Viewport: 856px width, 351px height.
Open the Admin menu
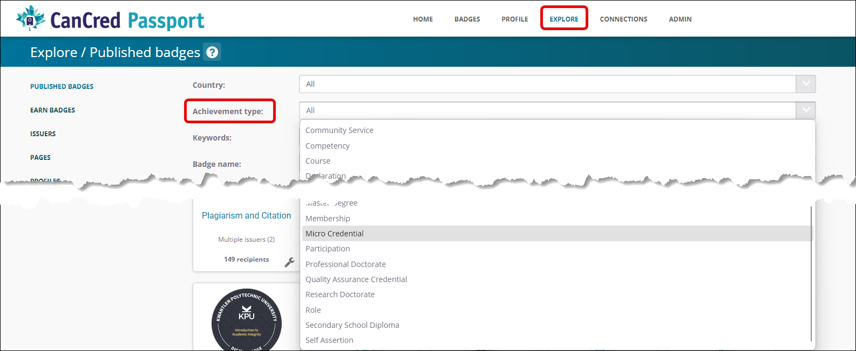680,19
